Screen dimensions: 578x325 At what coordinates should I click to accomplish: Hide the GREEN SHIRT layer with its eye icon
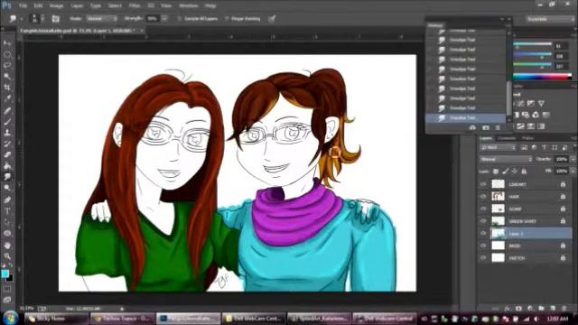click(483, 221)
